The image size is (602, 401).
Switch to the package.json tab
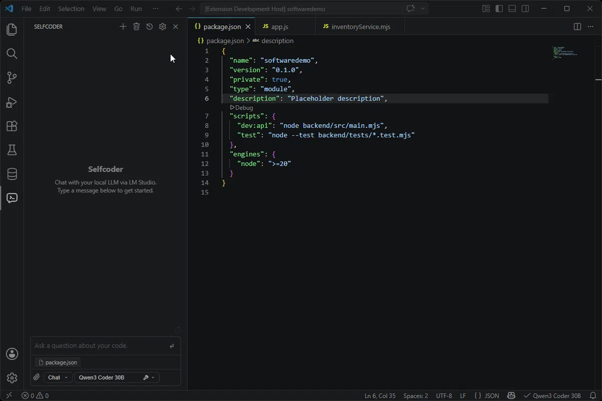(221, 27)
